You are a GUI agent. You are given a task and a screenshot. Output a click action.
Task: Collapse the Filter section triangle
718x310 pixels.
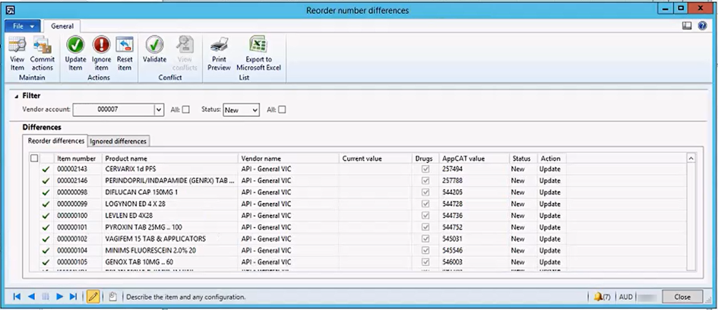pos(17,96)
